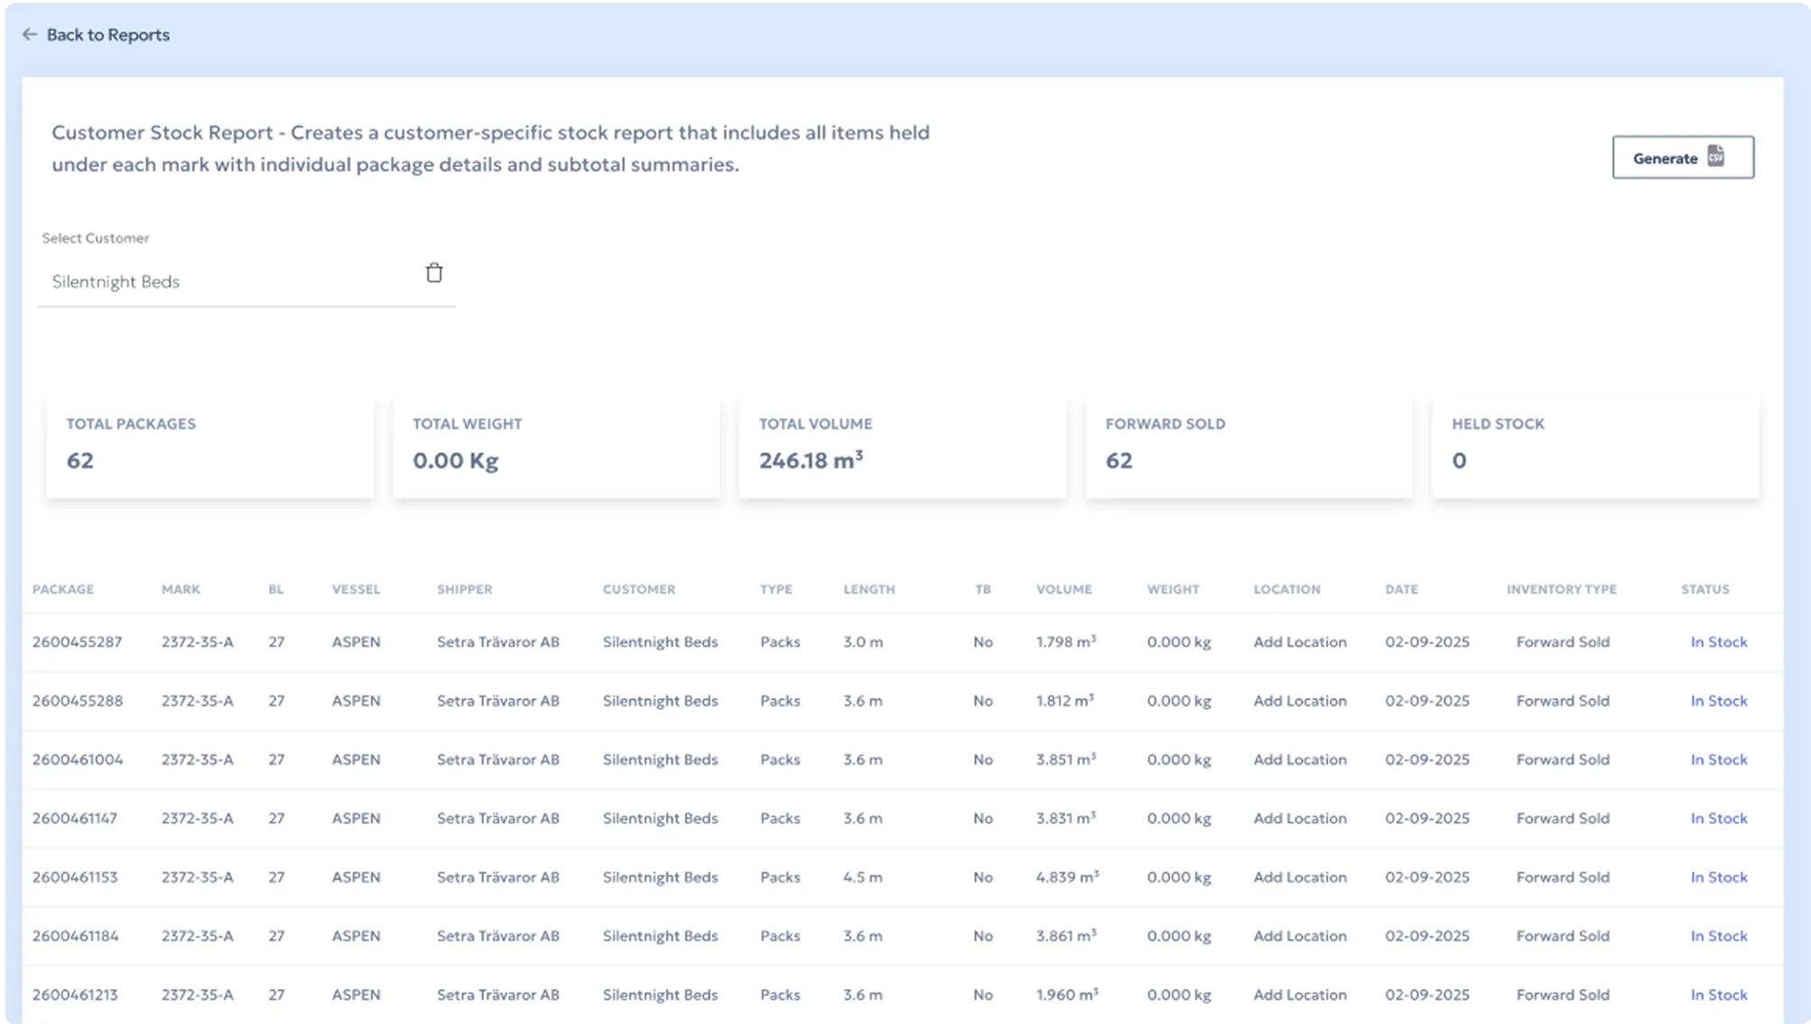
Task: Select the Total Packages summary card
Action: [210, 445]
